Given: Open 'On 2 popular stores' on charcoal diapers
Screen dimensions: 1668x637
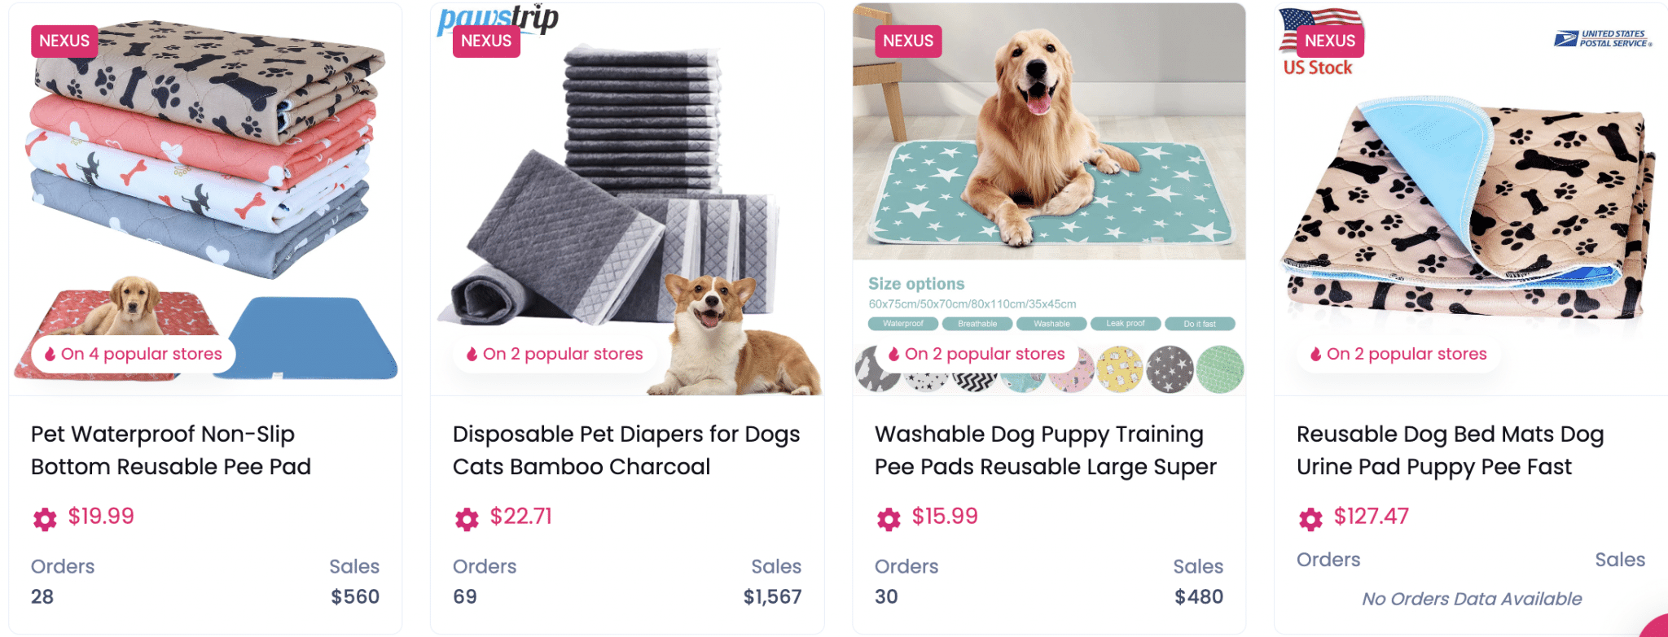Looking at the screenshot, I should coord(555,354).
